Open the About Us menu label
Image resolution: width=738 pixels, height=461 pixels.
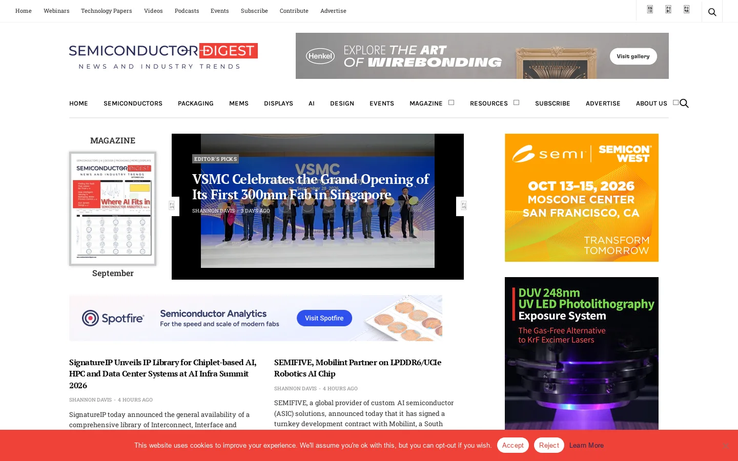click(651, 103)
